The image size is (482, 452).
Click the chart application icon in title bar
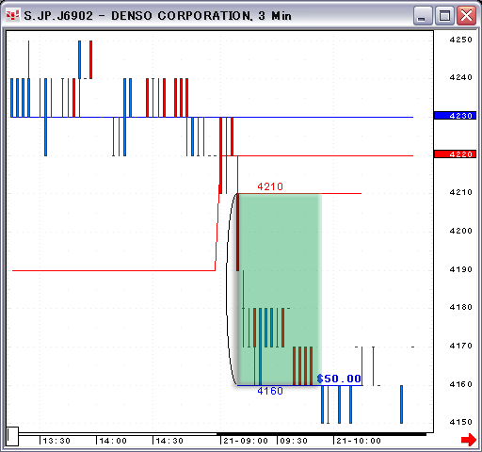coord(12,15)
